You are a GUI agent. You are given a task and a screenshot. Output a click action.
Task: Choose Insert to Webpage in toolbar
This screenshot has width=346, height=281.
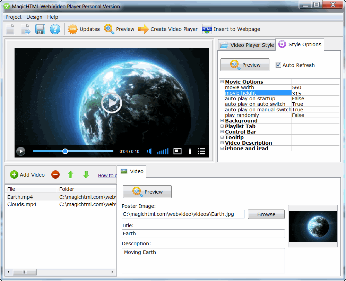click(x=231, y=29)
